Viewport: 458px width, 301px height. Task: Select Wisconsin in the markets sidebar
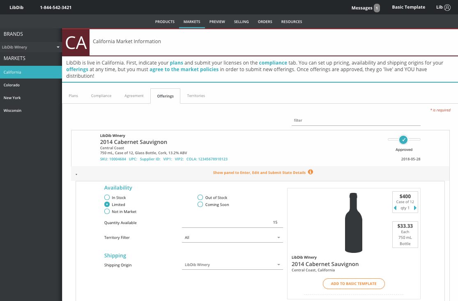tap(31, 110)
